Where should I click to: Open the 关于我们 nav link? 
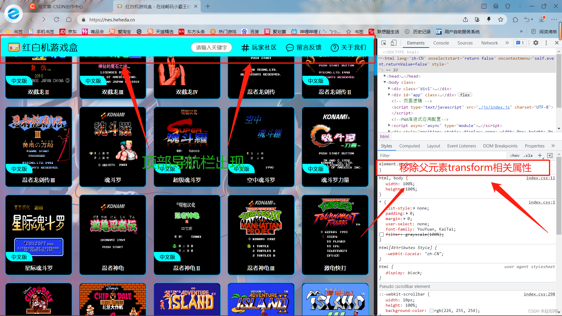click(348, 47)
